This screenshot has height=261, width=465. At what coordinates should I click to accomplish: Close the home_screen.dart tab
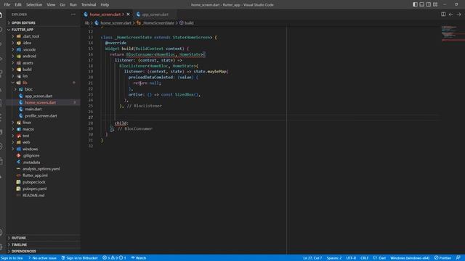coord(128,14)
